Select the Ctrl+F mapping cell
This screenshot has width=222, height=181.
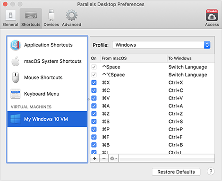click(175, 137)
